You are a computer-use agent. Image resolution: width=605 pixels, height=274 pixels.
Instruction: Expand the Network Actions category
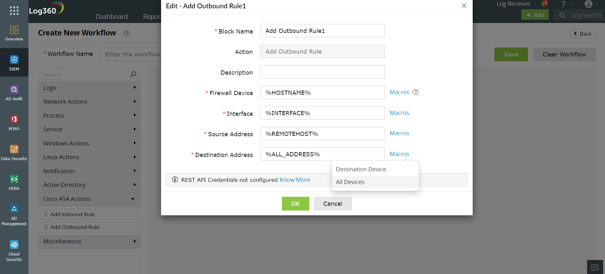pyautogui.click(x=89, y=102)
